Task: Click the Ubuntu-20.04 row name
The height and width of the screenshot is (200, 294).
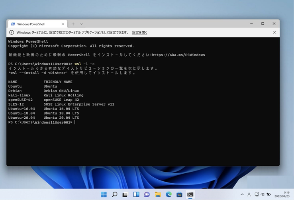Action: pos(22,118)
